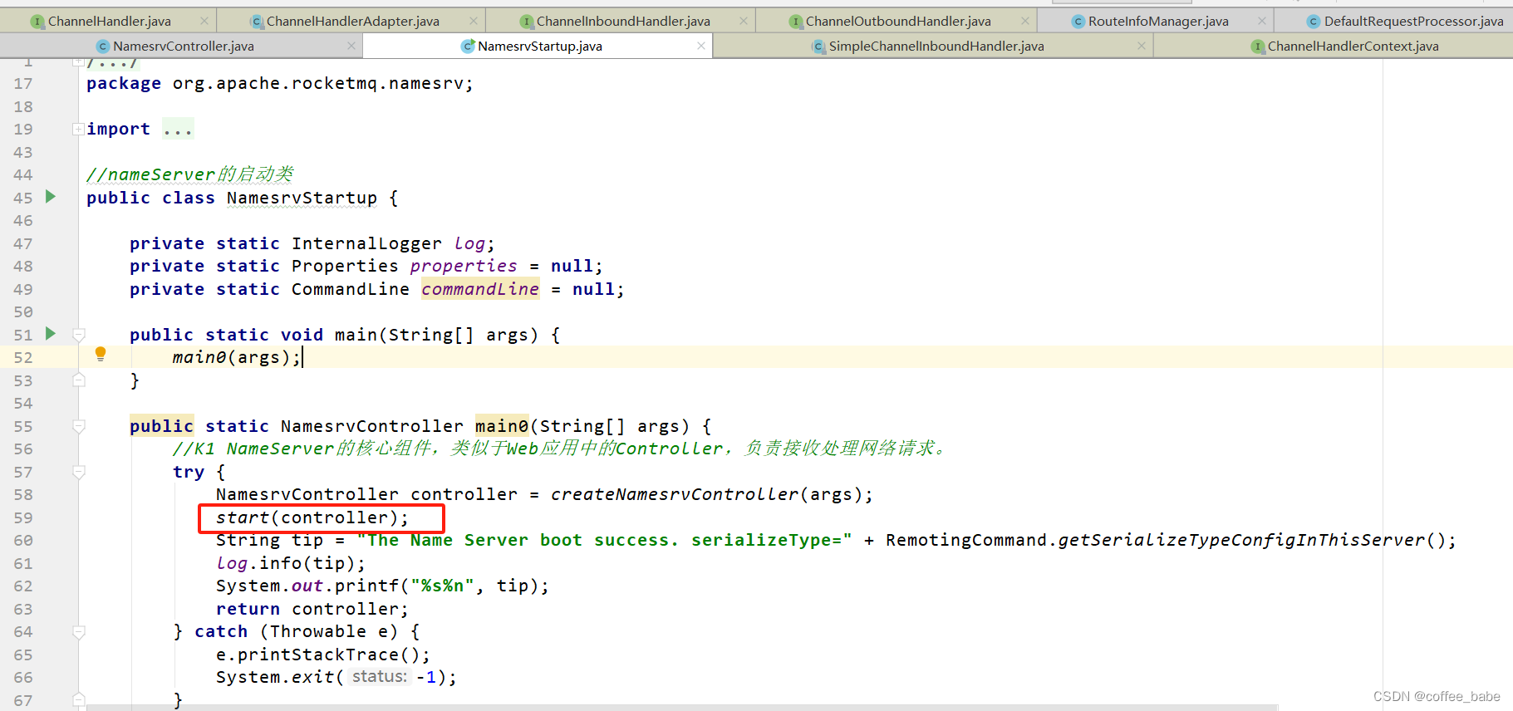Close the SimpleChannelInboundHandler.java tab

(x=1142, y=46)
